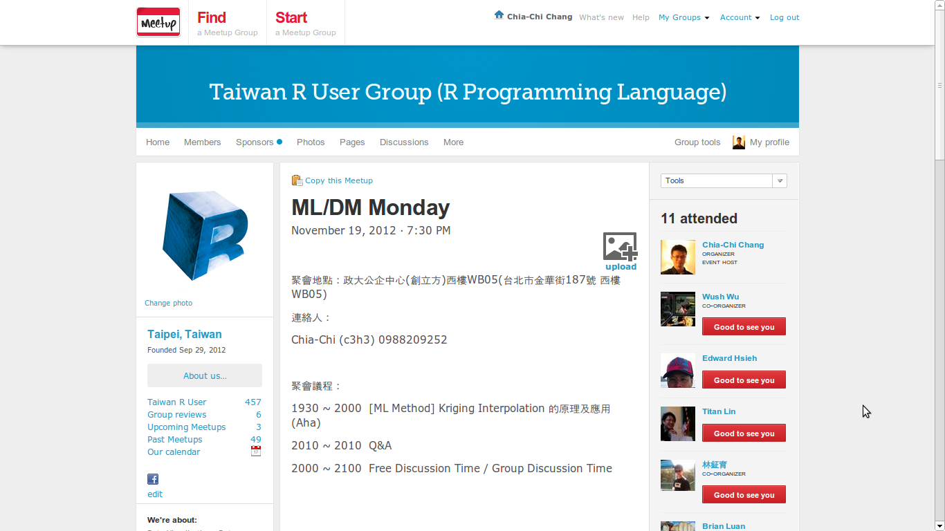Viewport: 945px width, 531px height.
Task: Click the Copy this Meetup link
Action: (x=339, y=180)
